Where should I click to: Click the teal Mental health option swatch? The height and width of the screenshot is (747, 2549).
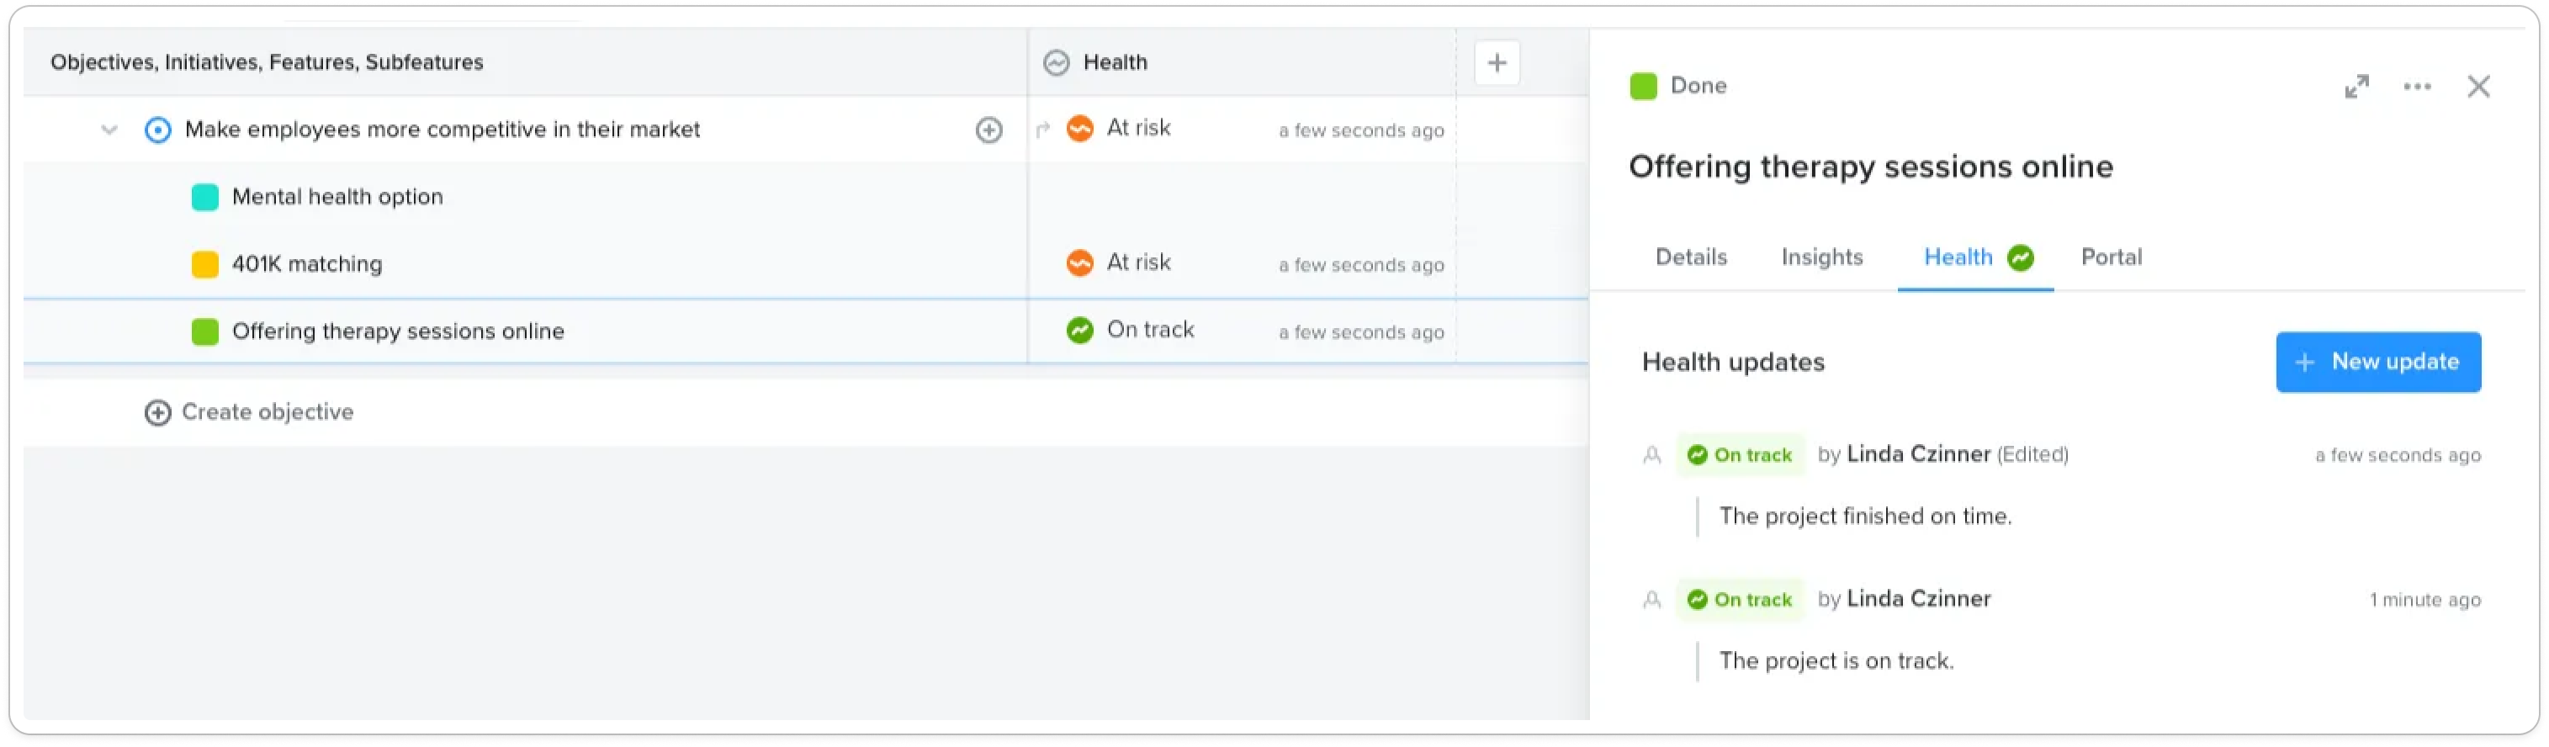[x=204, y=197]
